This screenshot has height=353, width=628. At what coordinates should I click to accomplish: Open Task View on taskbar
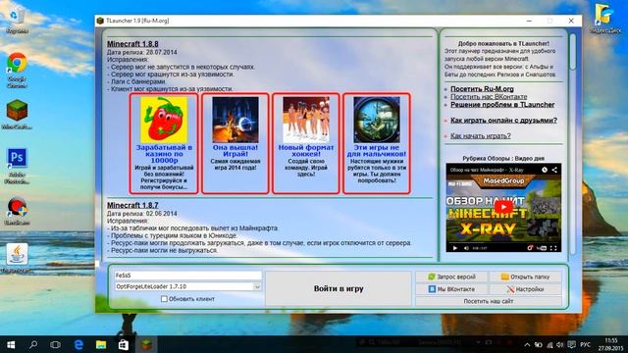(x=56, y=344)
